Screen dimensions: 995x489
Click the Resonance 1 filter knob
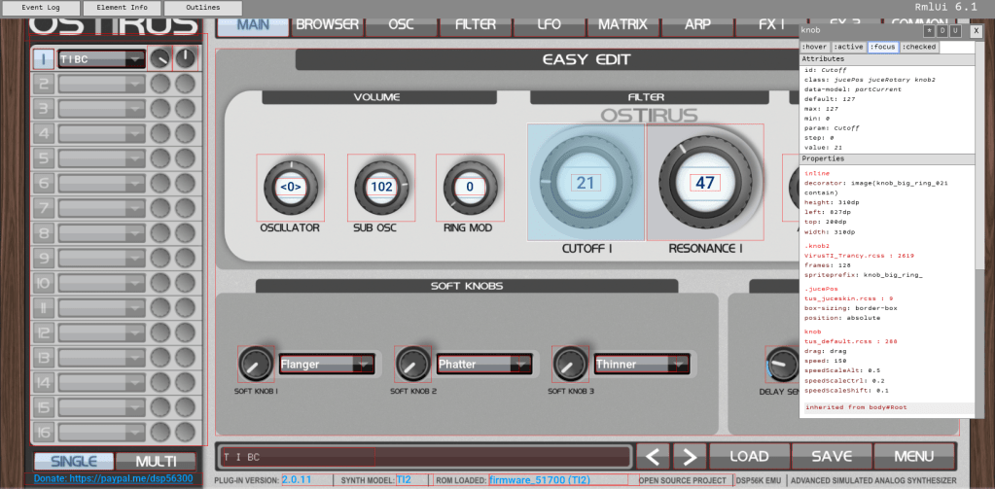tap(704, 183)
